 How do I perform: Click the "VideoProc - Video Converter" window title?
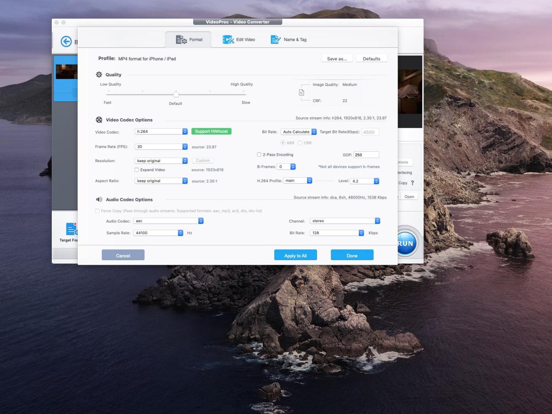coord(238,22)
